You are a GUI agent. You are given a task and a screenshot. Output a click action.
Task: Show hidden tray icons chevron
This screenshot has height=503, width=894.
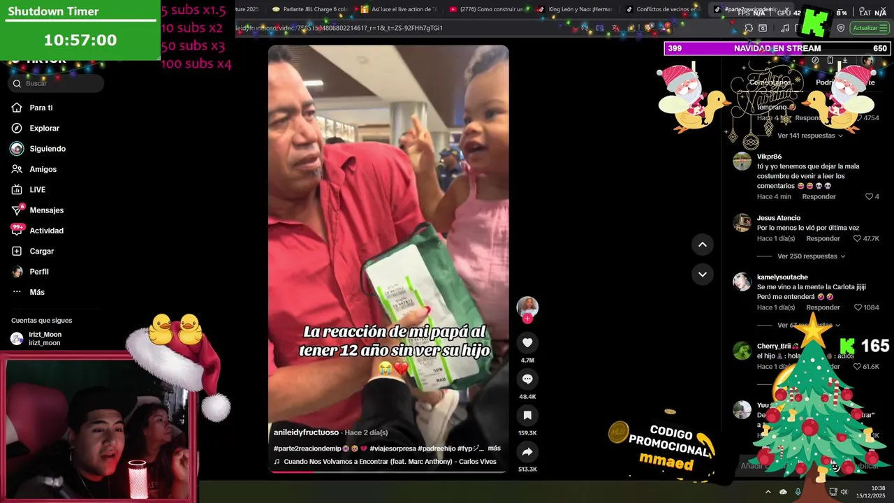point(768,492)
